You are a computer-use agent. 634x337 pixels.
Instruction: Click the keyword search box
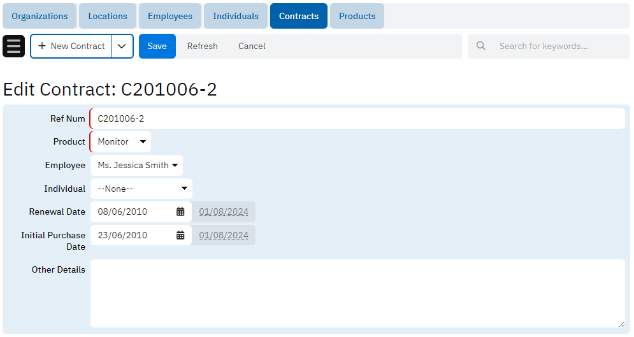[558, 47]
